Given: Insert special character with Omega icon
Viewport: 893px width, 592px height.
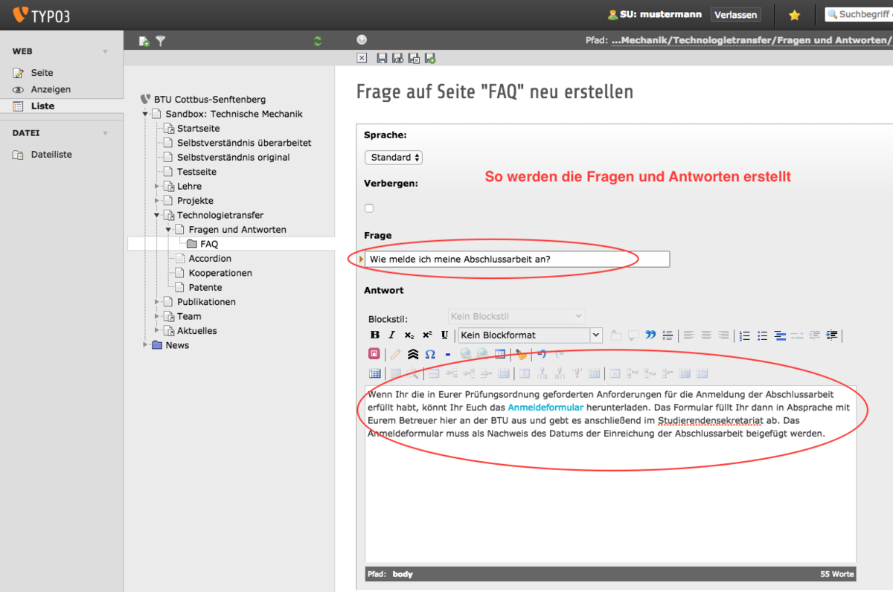Looking at the screenshot, I should tap(430, 355).
